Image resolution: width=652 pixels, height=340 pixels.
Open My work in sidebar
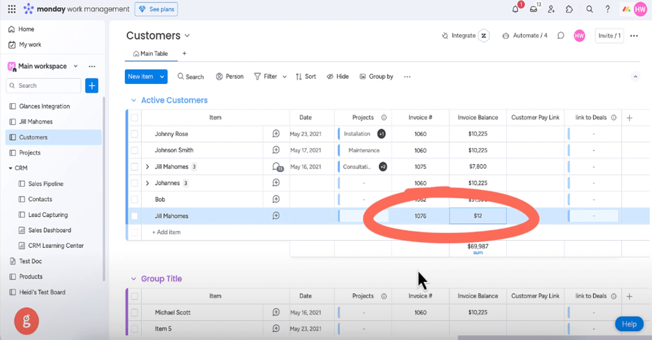coord(24,45)
